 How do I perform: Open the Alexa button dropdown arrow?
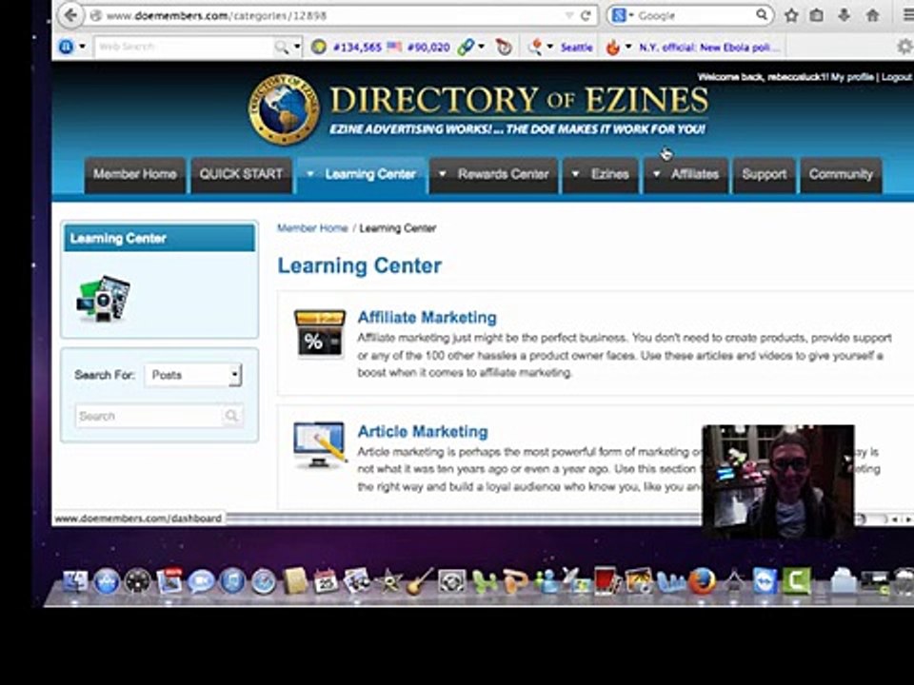82,46
